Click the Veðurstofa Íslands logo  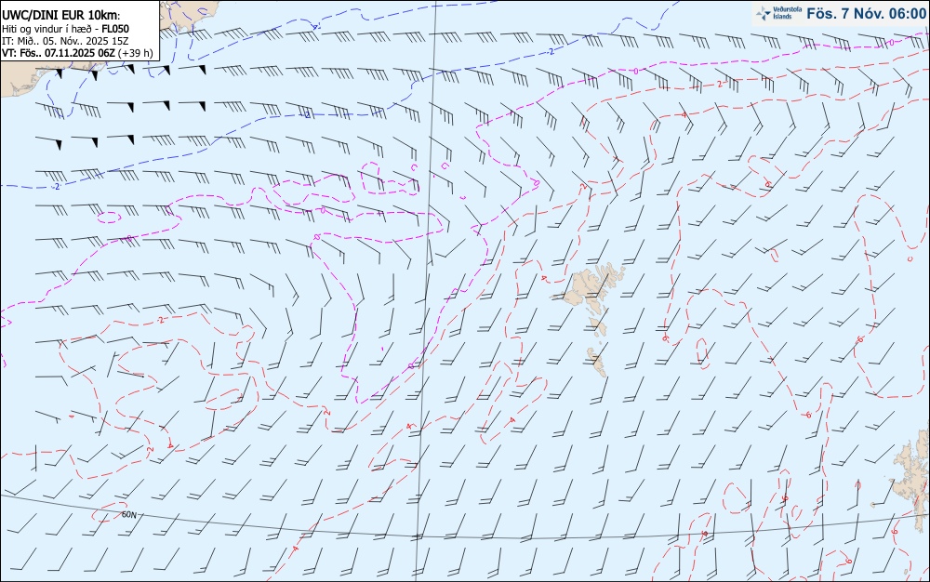tap(779, 13)
